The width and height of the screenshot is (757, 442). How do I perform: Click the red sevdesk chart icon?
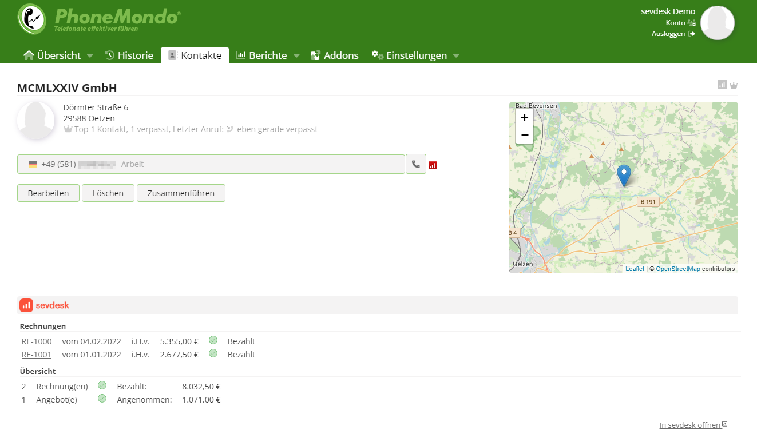tap(433, 165)
